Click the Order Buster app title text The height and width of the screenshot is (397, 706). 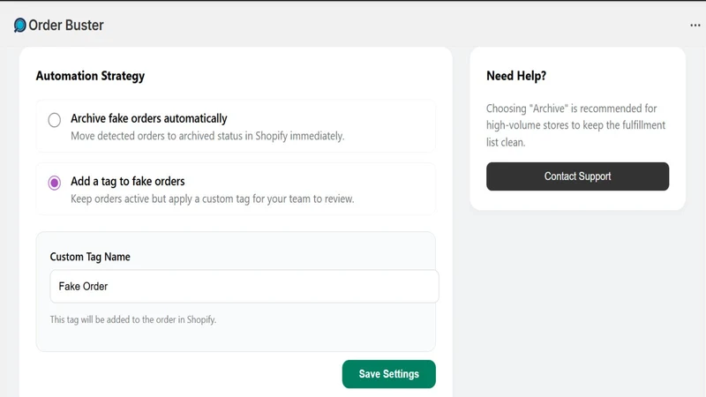pos(65,26)
